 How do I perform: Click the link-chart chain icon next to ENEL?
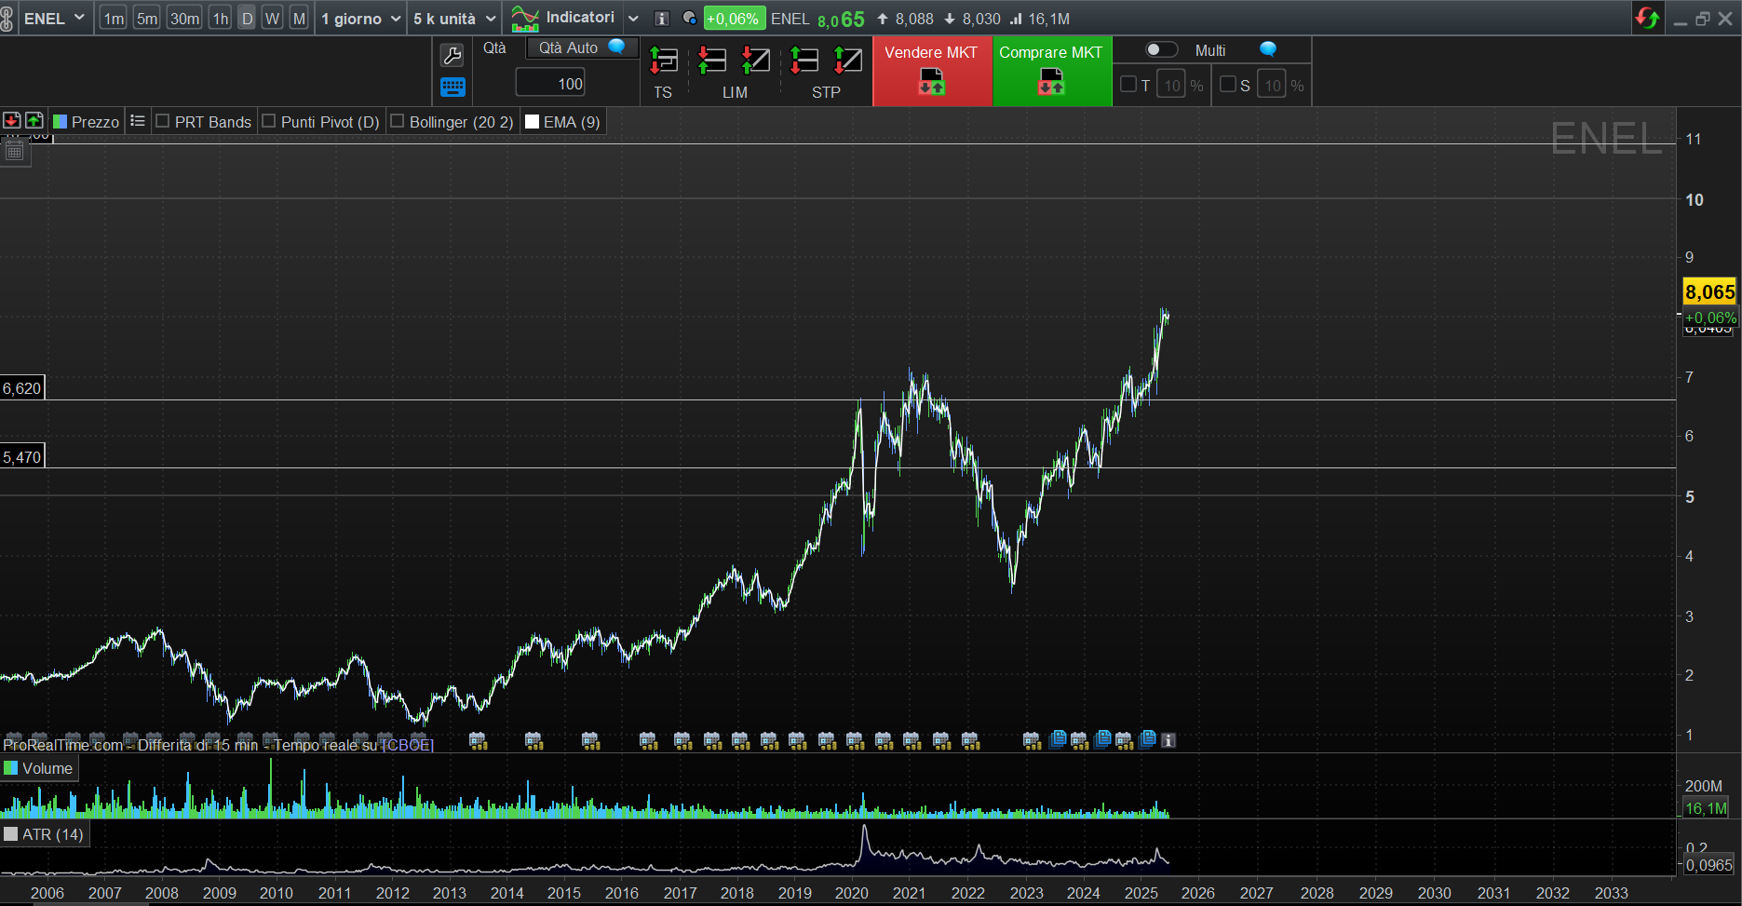(7, 19)
